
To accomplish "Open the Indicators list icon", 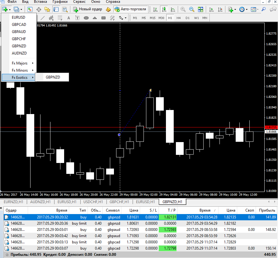I will tap(230, 9).
